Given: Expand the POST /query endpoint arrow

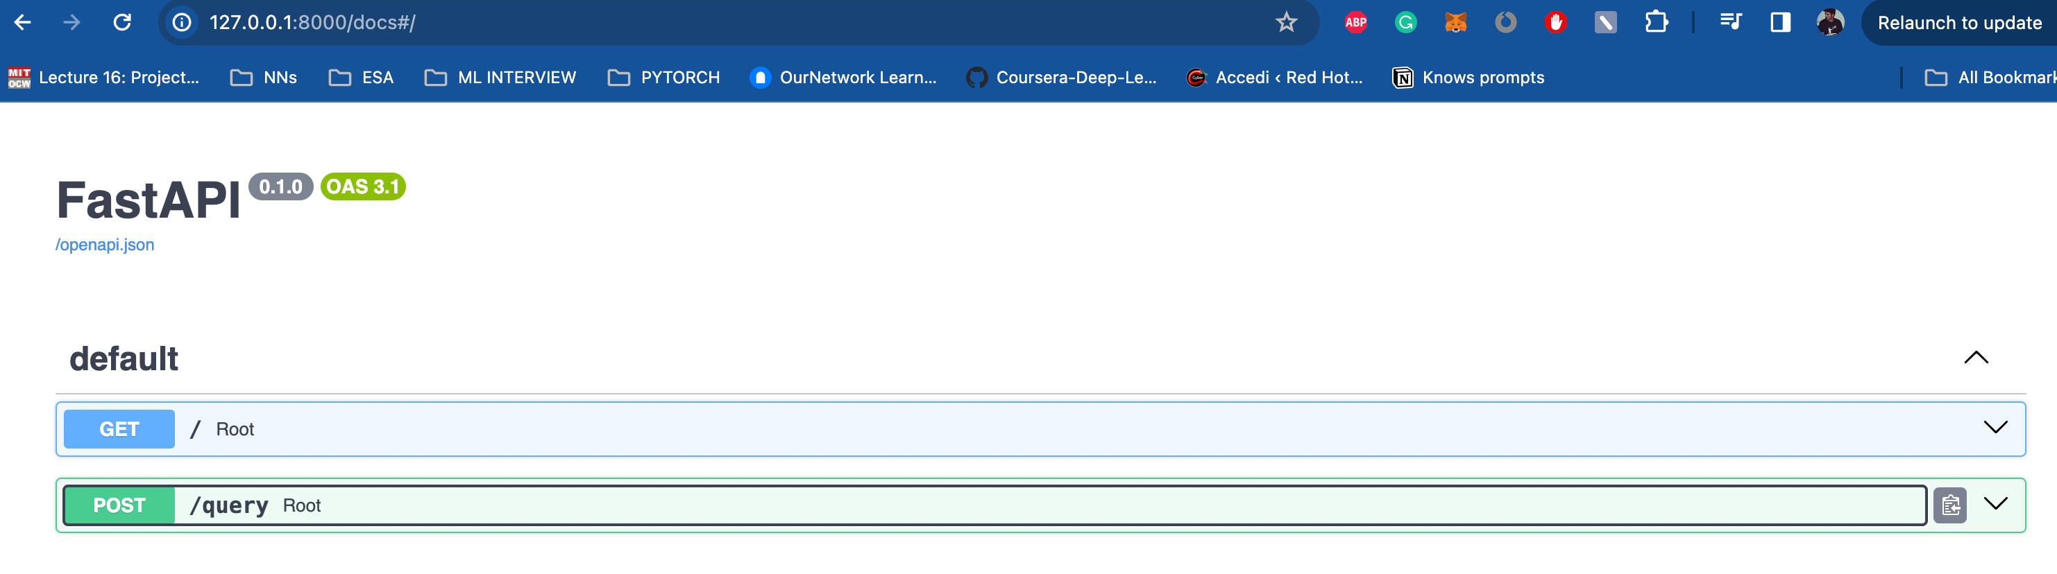Looking at the screenshot, I should 1995,504.
